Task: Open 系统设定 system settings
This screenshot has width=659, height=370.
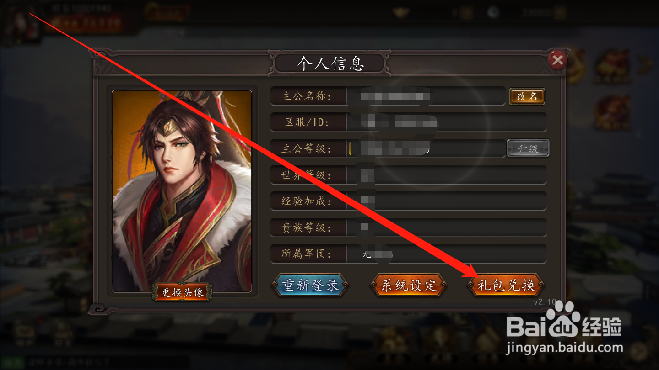Action: [408, 285]
